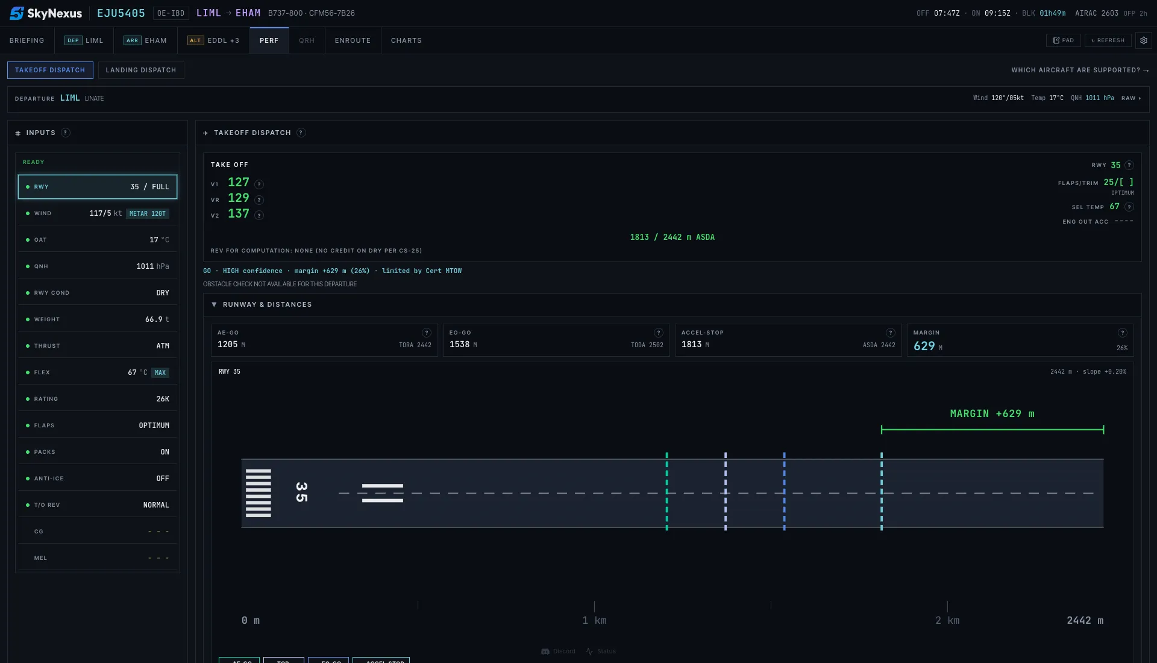Select the TAKEOFF DISPATCH view
This screenshot has width=1157, height=663.
tap(50, 71)
